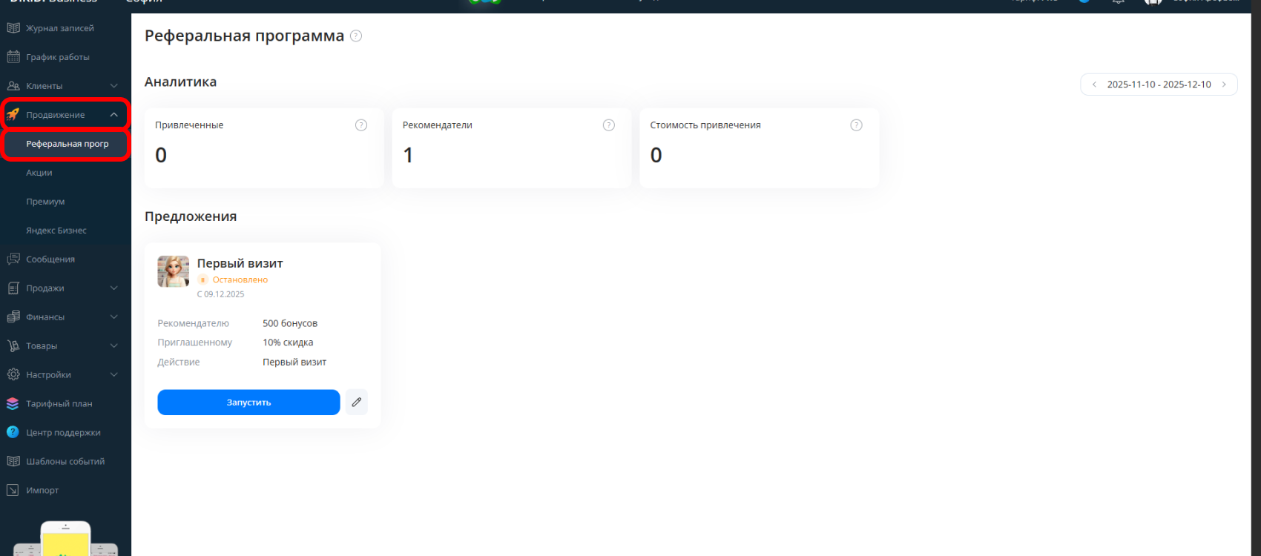This screenshot has width=1261, height=556.
Task: Open График работы calendar in sidebar
Action: (57, 57)
